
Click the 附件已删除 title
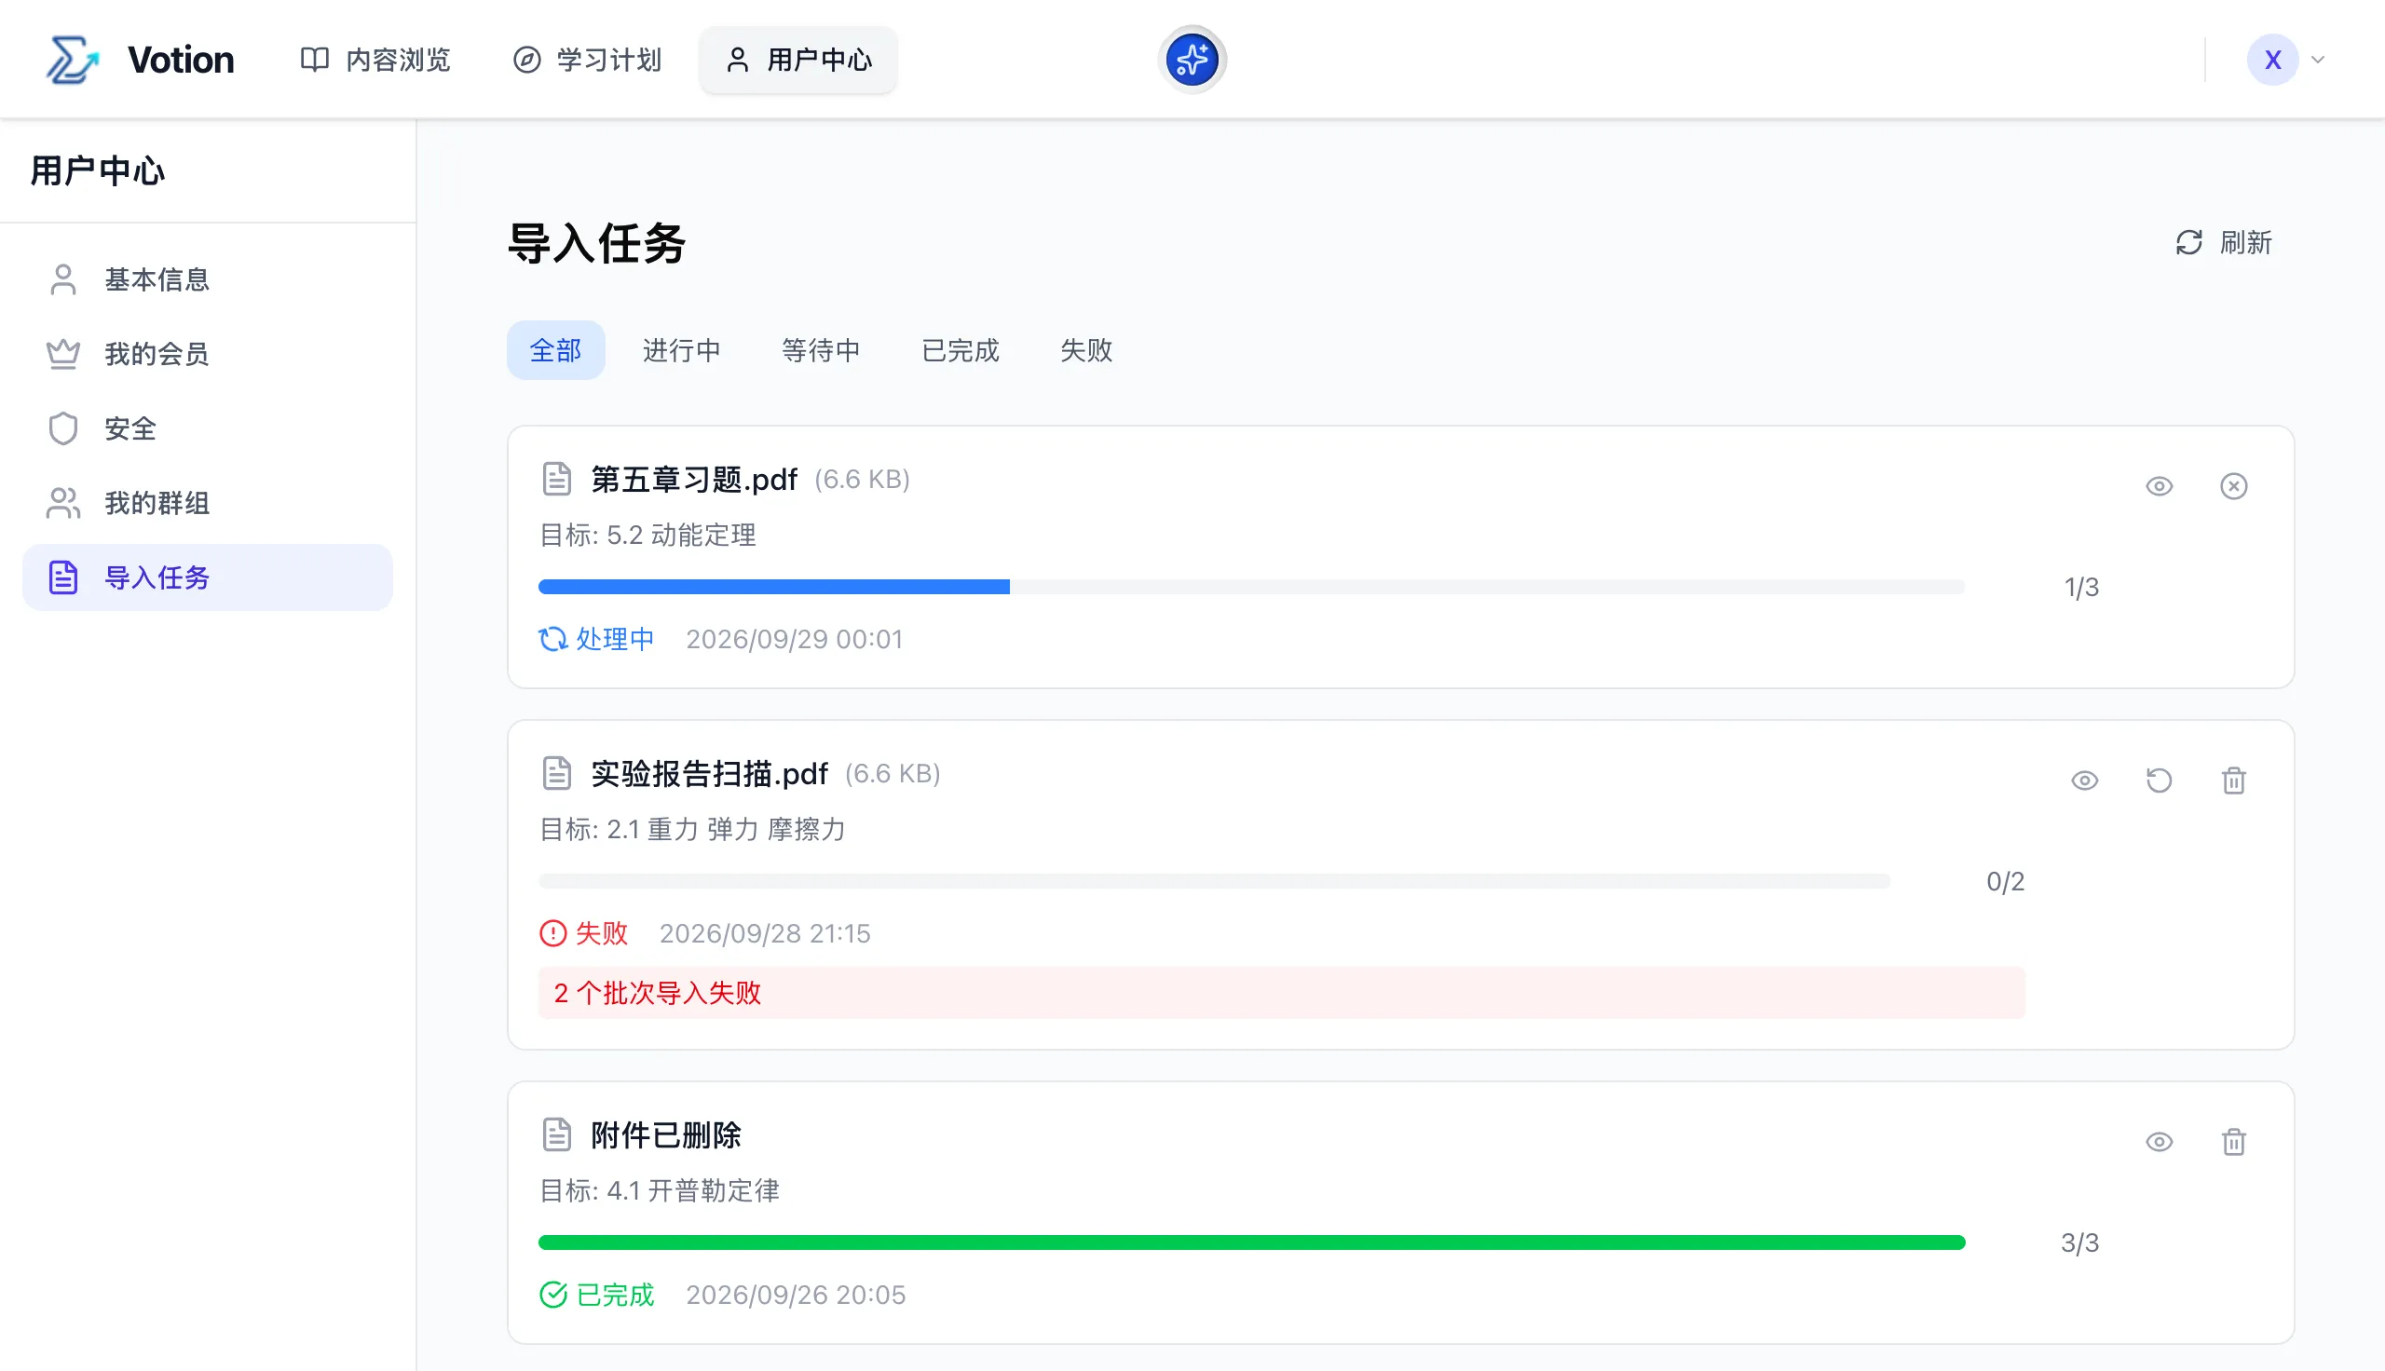click(x=666, y=1135)
